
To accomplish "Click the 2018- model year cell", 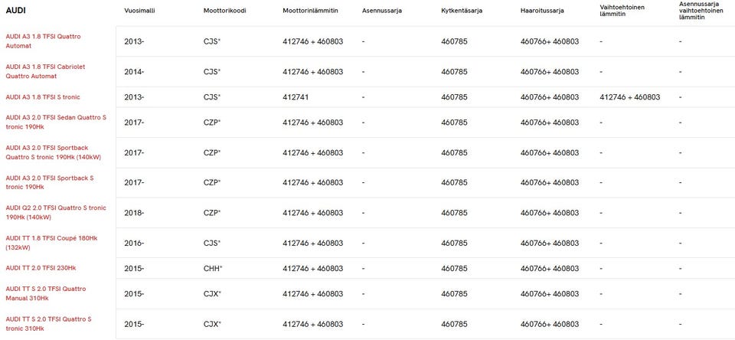I will point(134,212).
